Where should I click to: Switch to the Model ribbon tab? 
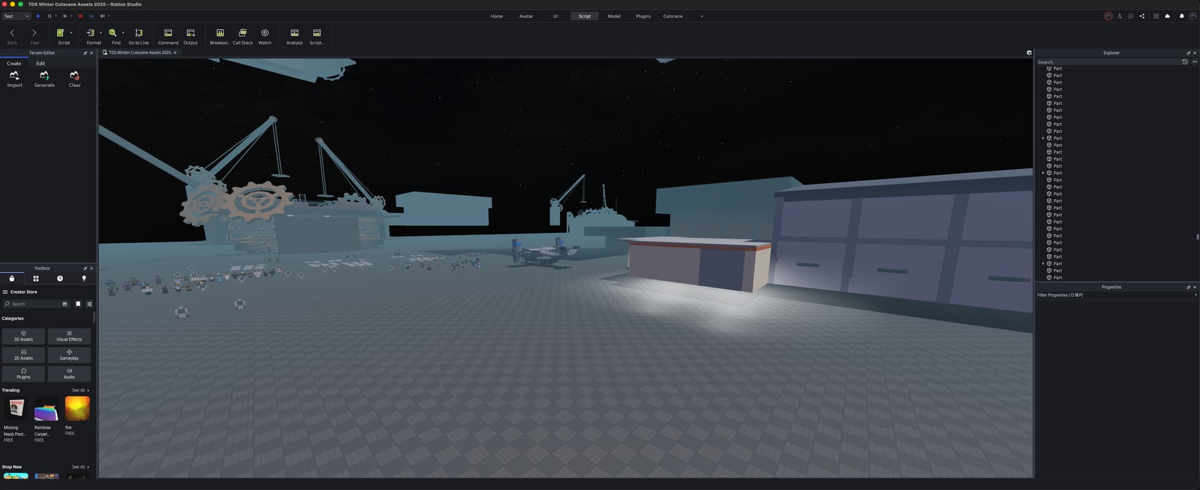(614, 16)
